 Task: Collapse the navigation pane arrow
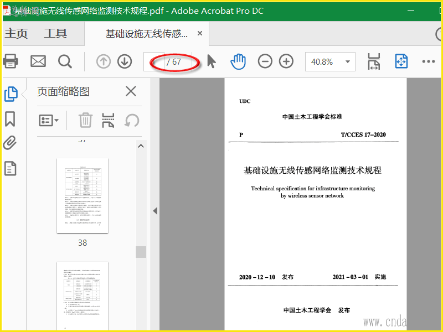155,211
